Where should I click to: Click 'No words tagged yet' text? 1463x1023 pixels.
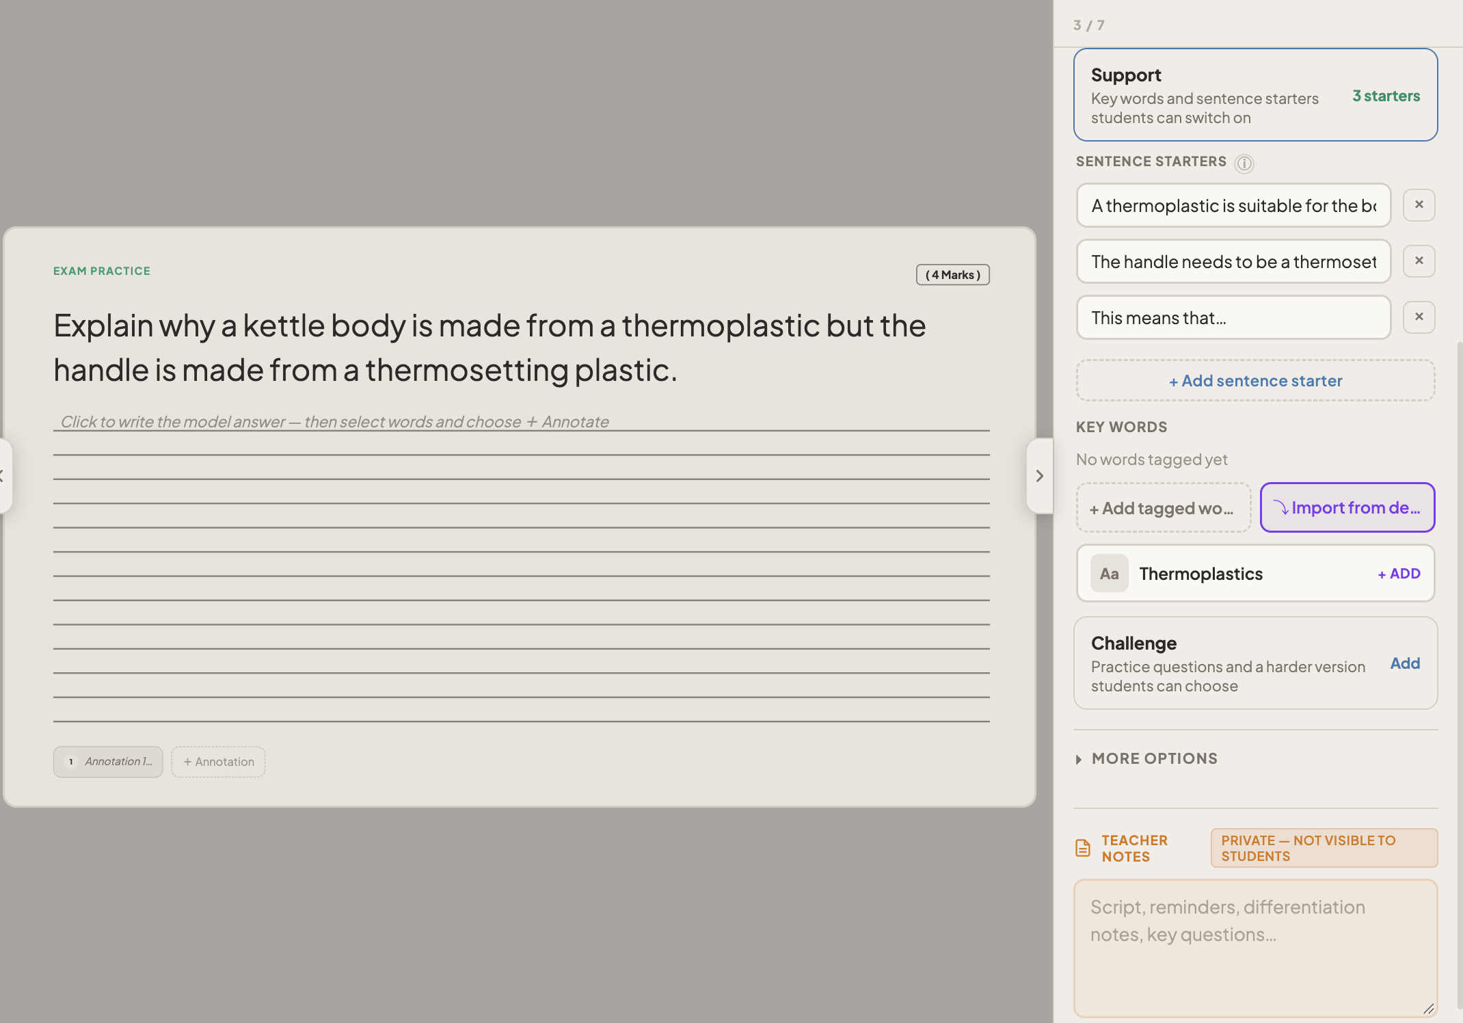(x=1151, y=459)
